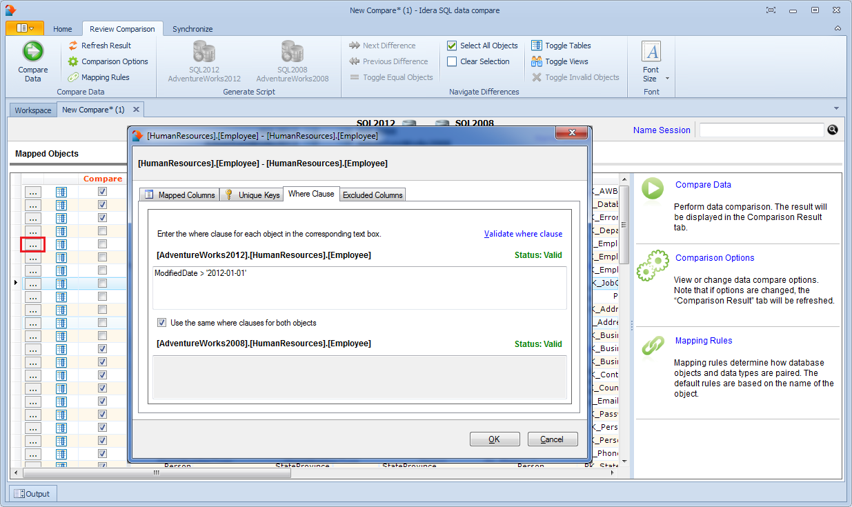Click the Mapped Objects grid horizontal scrollbar
Screen dimensions: 852x507
(x=157, y=473)
